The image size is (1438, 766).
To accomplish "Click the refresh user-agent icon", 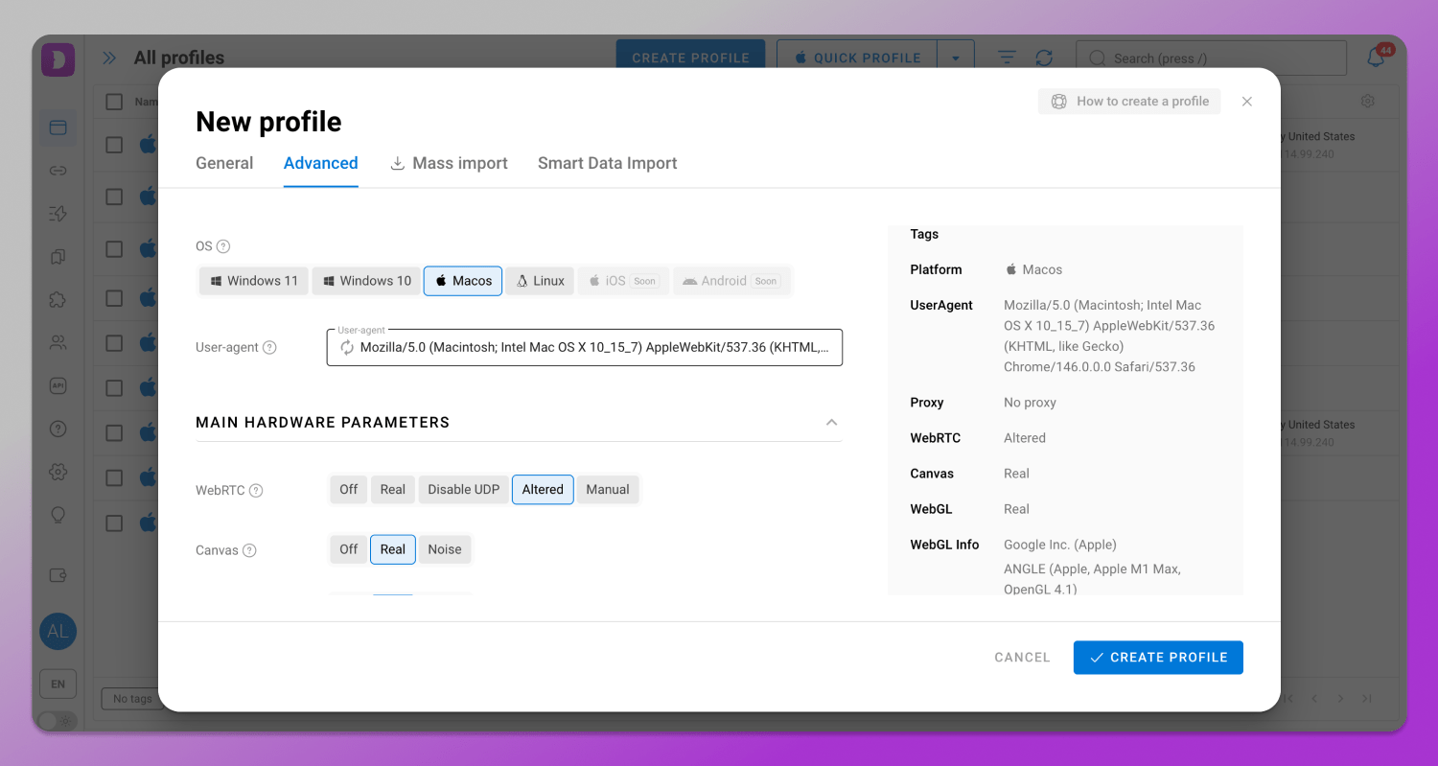I will 346,348.
